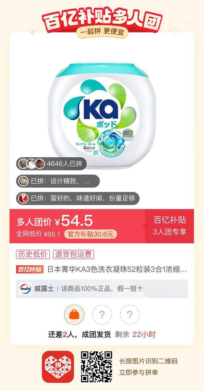Click the 历史低价 tag
This screenshot has height=391, width=204.
(x=33, y=254)
